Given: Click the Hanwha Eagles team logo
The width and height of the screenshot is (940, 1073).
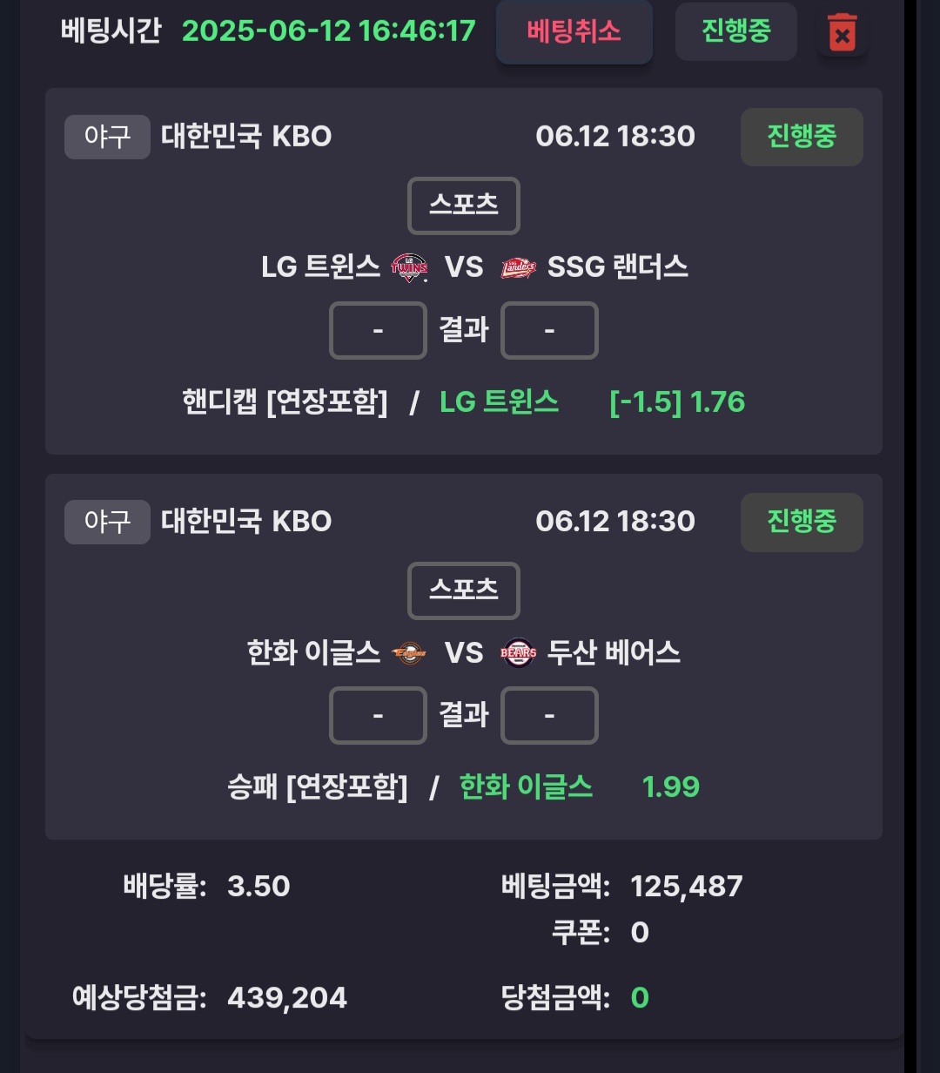Looking at the screenshot, I should click(409, 652).
